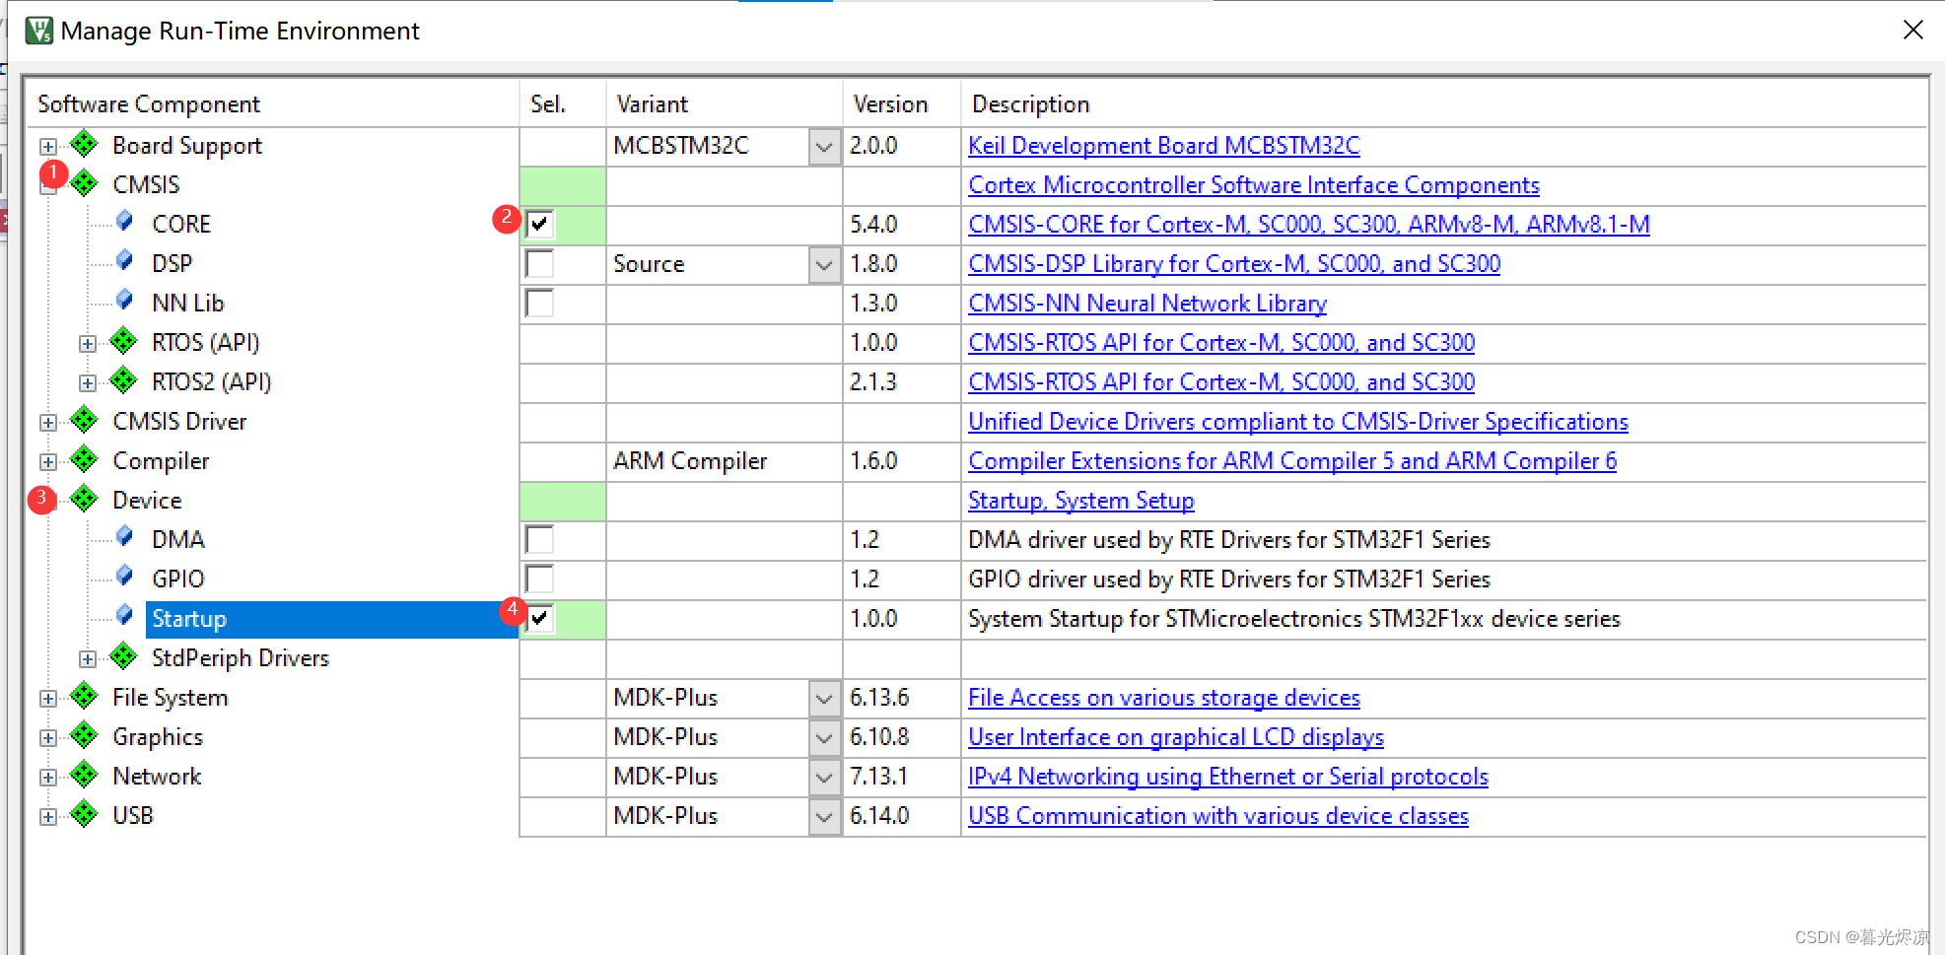Expand the Board Support tree node
The height and width of the screenshot is (955, 1945).
(47, 147)
